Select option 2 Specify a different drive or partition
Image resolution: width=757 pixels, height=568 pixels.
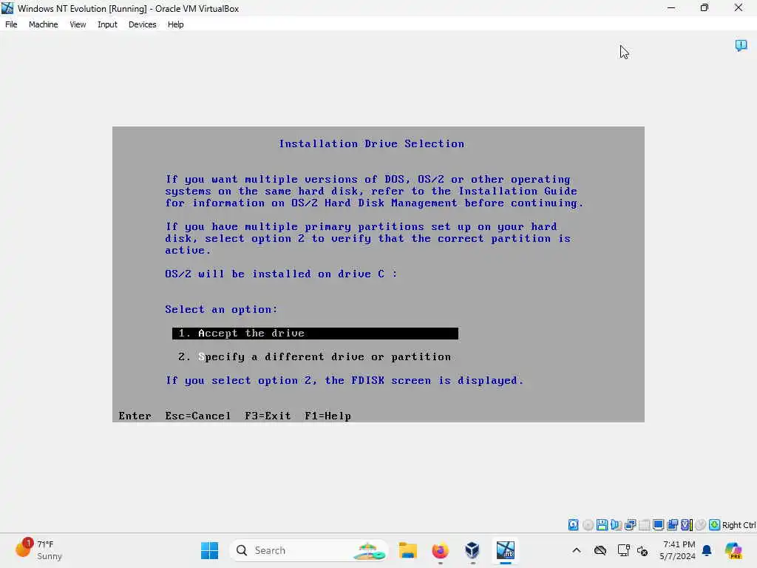pos(314,357)
